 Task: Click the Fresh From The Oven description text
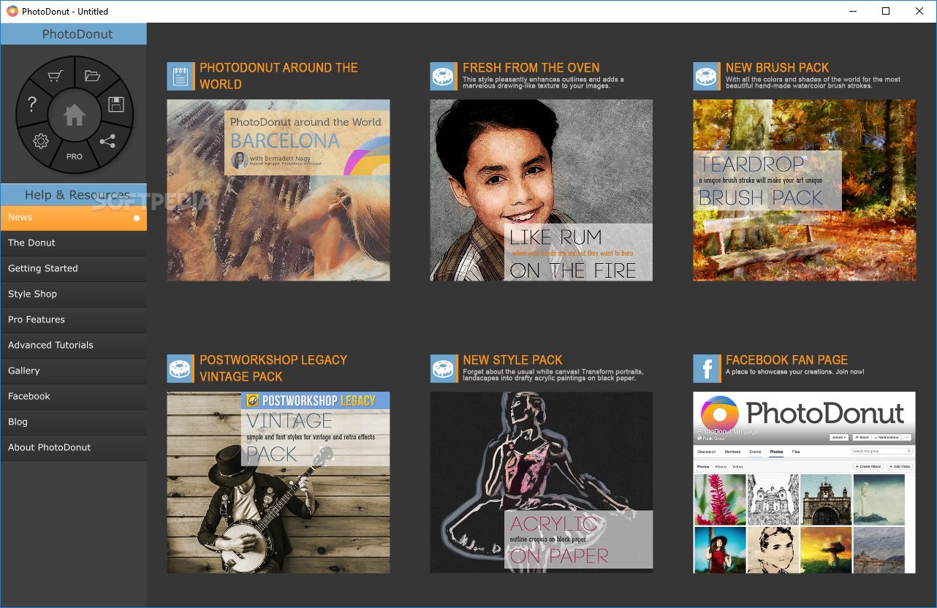tap(543, 83)
